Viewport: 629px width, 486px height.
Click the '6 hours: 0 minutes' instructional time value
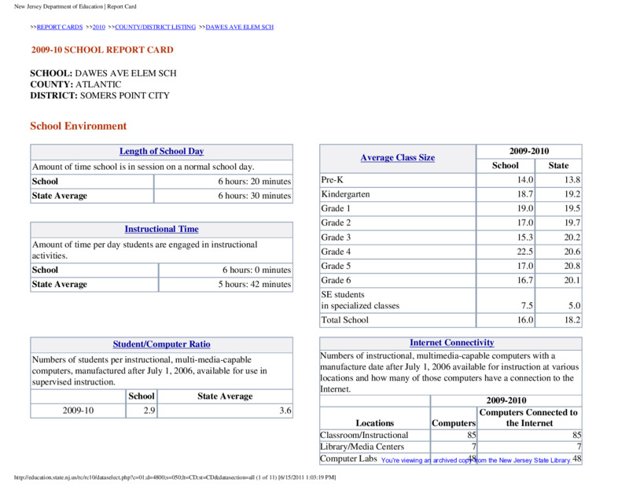tap(257, 270)
